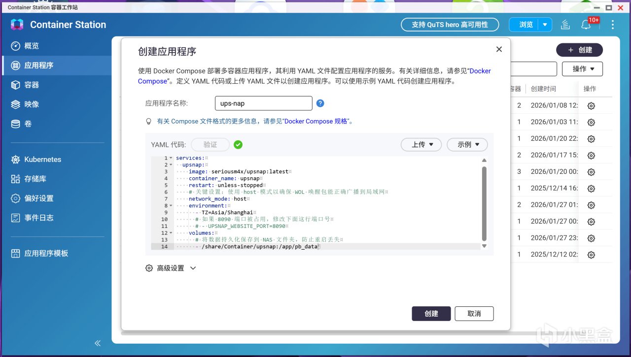631x357 pixels.
Task: Click the containers cube icon
Action: point(15,85)
